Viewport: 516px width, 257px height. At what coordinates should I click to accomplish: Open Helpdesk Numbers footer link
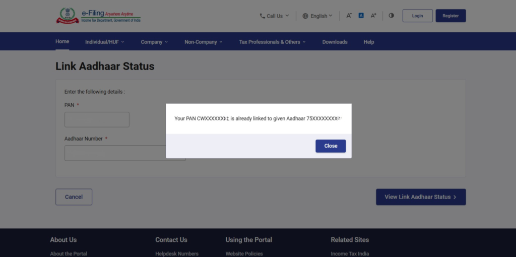tap(177, 253)
